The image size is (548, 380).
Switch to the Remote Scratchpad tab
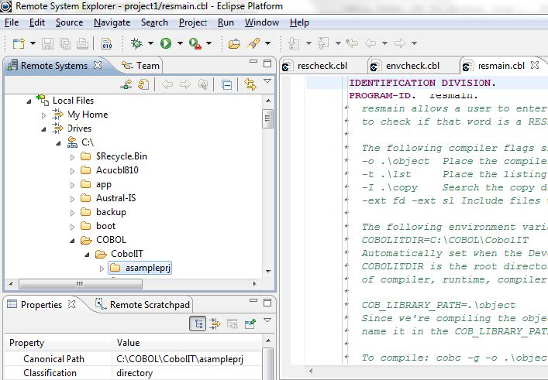pyautogui.click(x=149, y=305)
